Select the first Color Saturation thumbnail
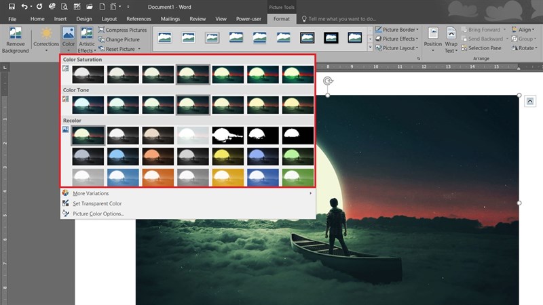Image resolution: width=543 pixels, height=305 pixels. [88, 74]
